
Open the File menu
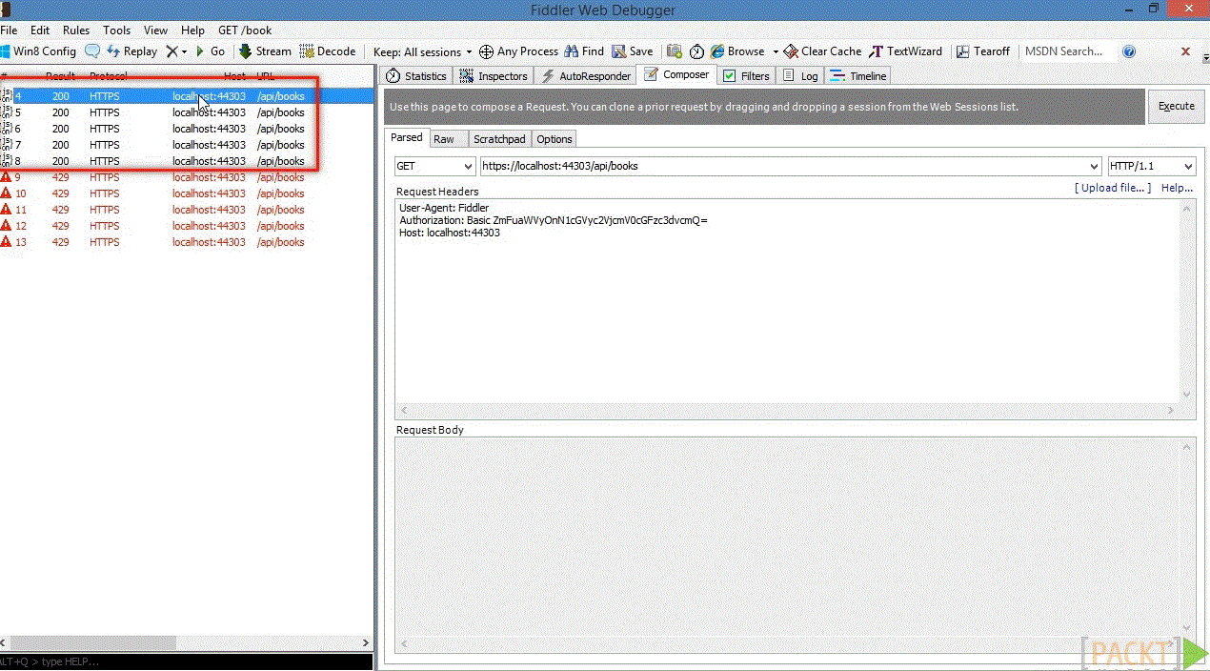[x=9, y=30]
